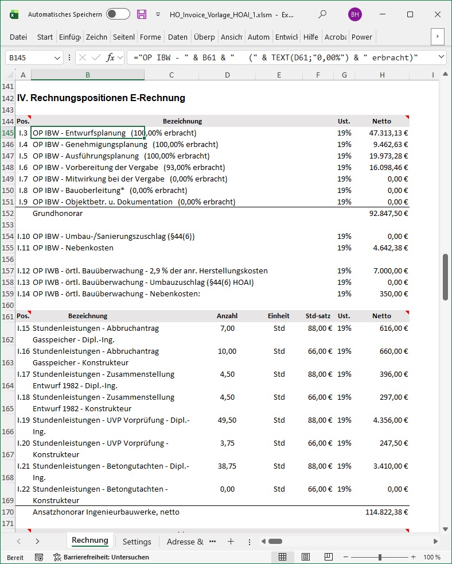Click the red comment indicator on the Pos. cell in row 144

tap(29, 117)
